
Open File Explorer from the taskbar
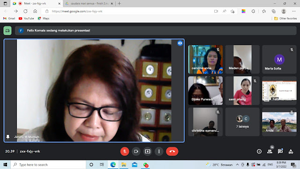coord(124,165)
